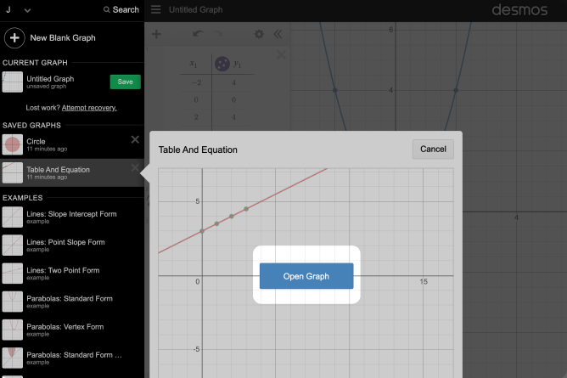Cancel the graph preview dialog
567x378 pixels.
(x=433, y=150)
